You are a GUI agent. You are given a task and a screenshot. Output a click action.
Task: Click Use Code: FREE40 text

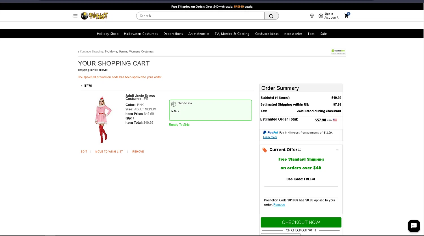[301, 179]
